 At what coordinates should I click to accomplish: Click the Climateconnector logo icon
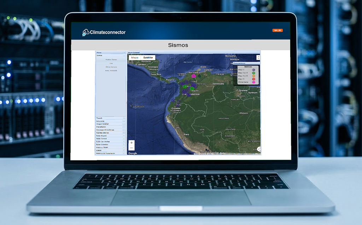pos(85,32)
